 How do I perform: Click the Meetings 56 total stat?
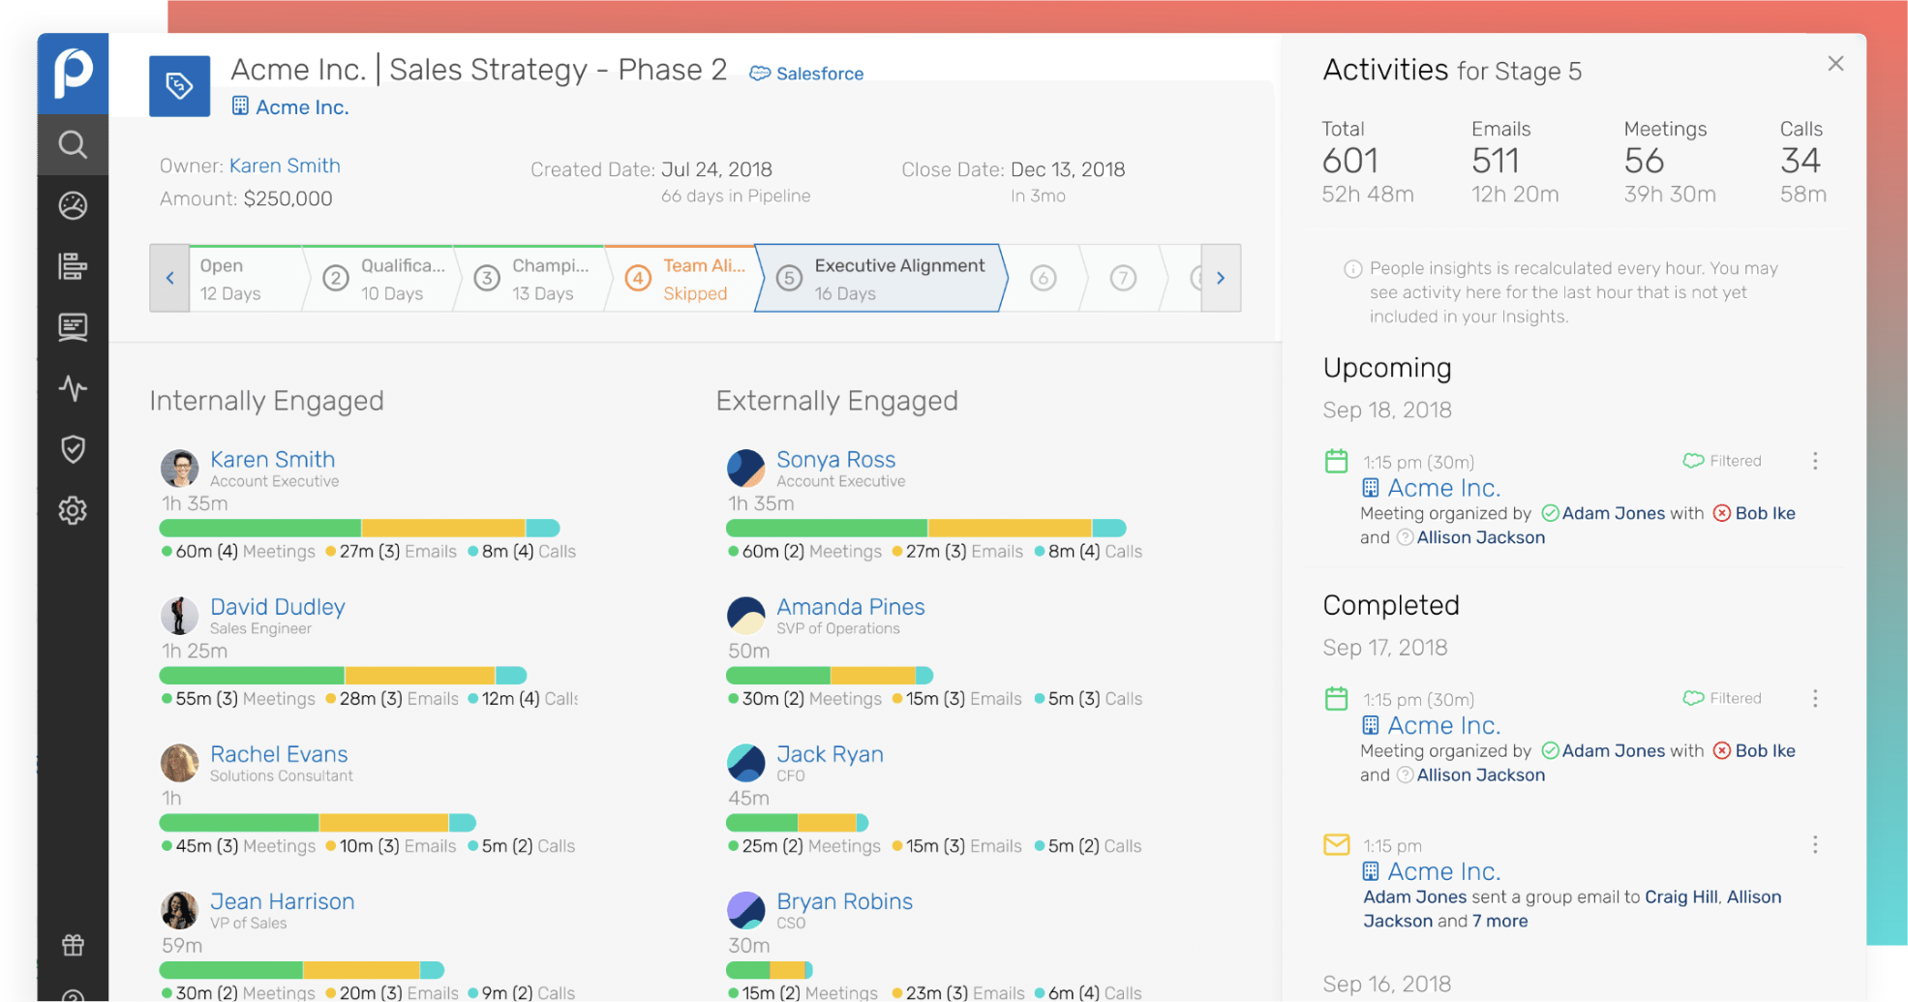click(x=1670, y=162)
